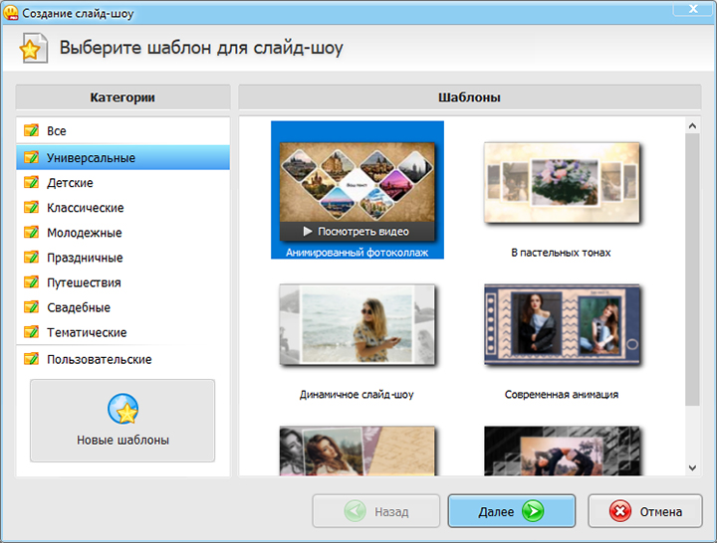Click the Шаблоны panel header
Screen dimensions: 717x543
coord(470,97)
